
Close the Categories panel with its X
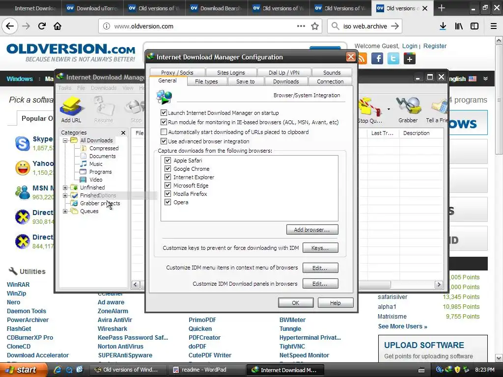click(123, 133)
